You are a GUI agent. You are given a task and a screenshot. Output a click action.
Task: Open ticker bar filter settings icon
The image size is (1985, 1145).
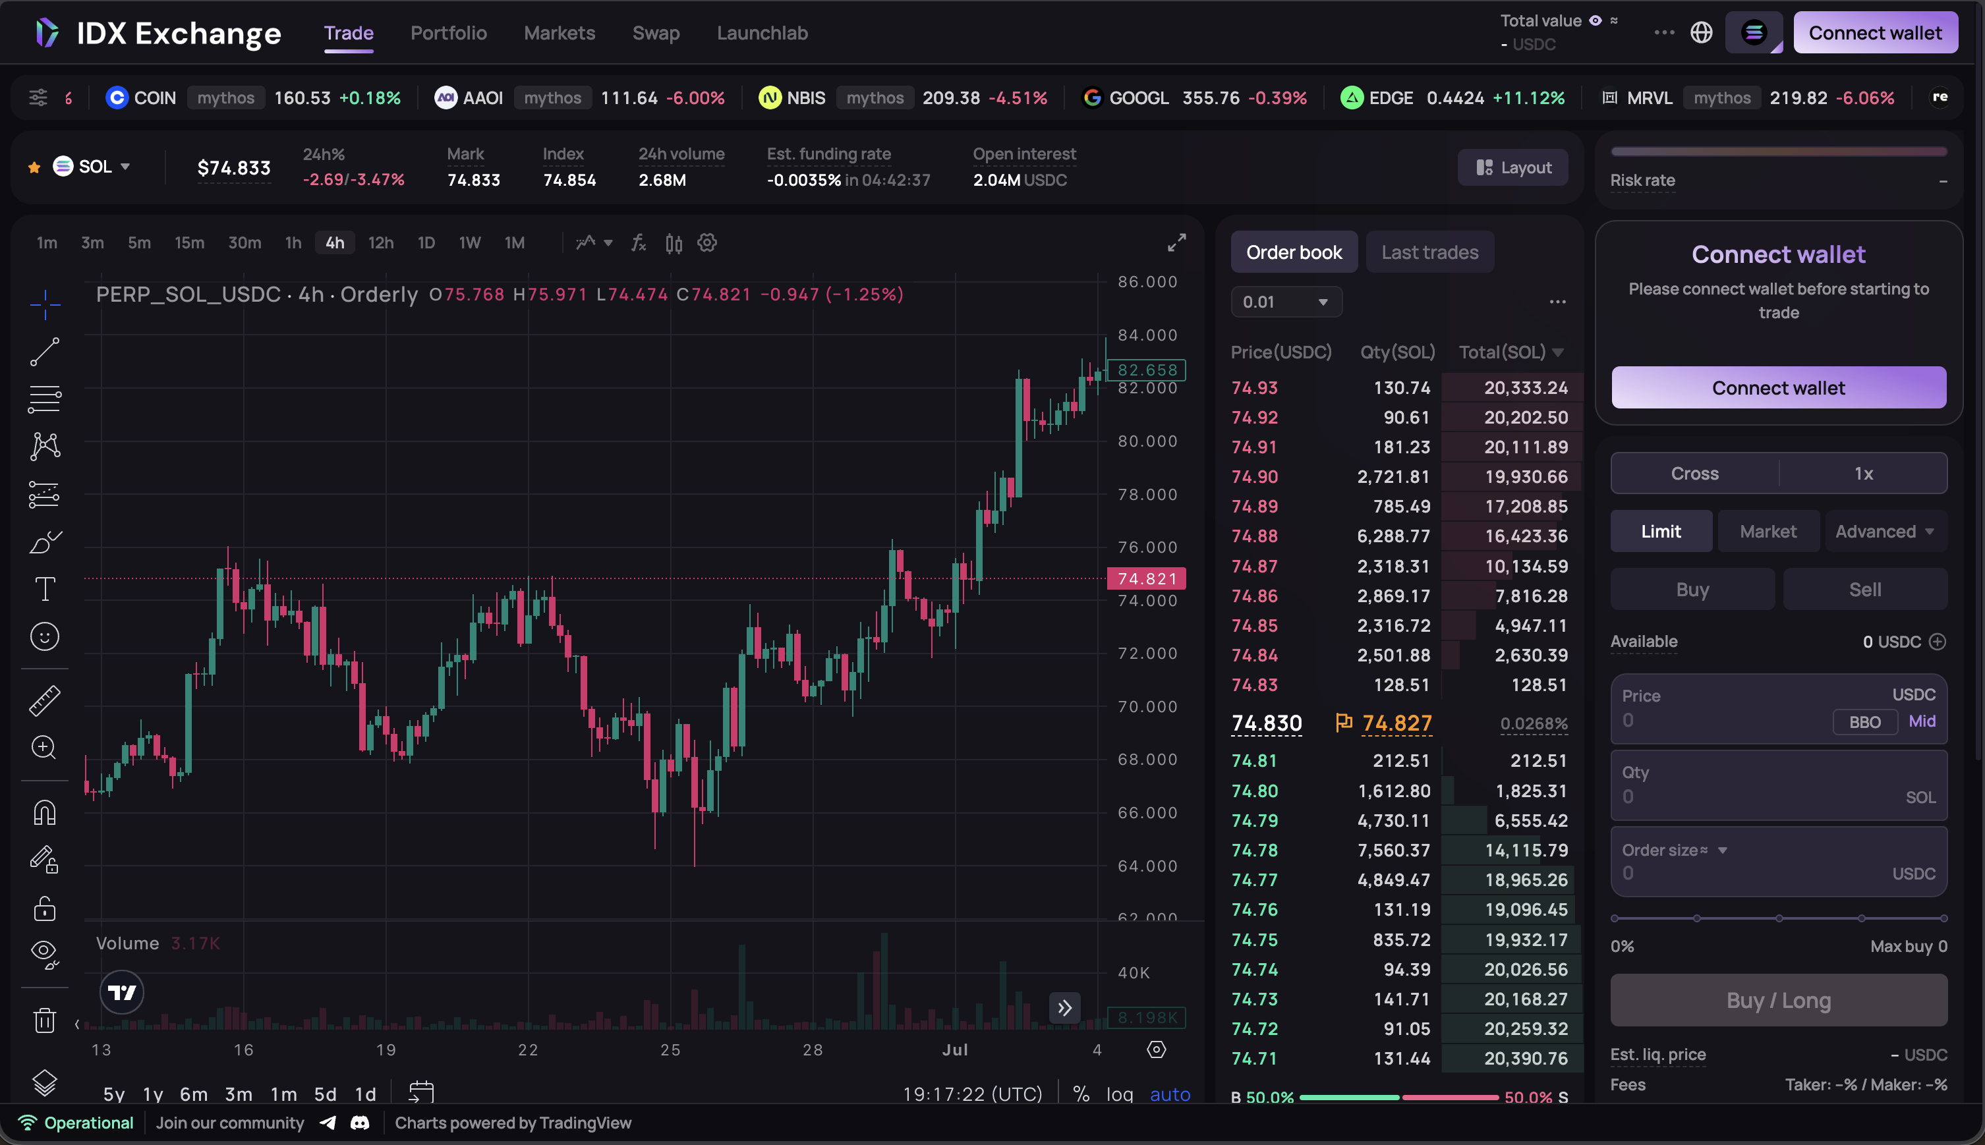coord(38,98)
